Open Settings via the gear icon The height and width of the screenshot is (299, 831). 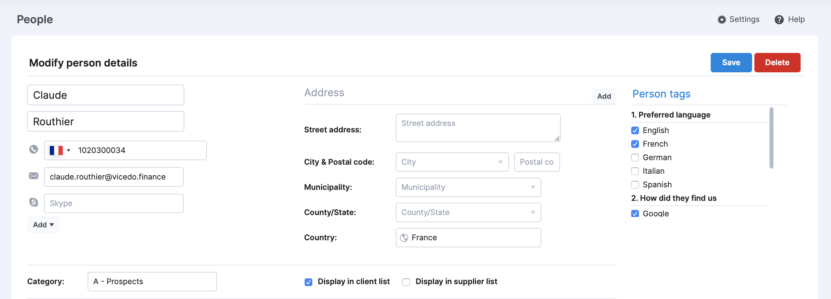[722, 20]
